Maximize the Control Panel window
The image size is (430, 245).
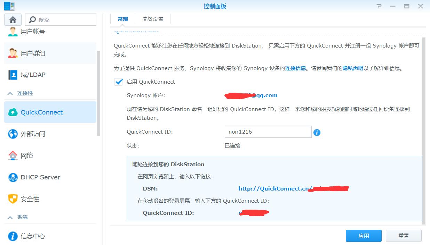(x=407, y=6)
